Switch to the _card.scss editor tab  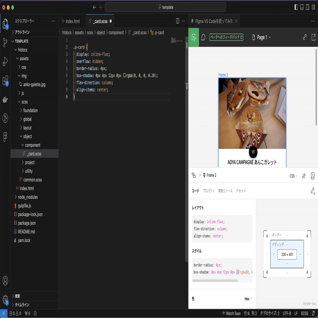pyautogui.click(x=100, y=21)
